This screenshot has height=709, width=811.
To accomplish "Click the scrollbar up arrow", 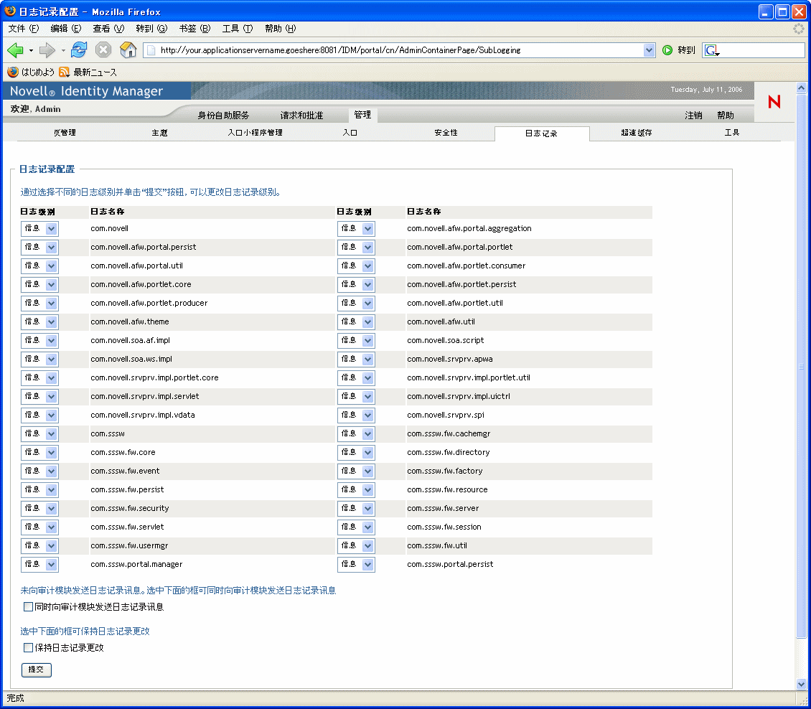I will pos(801,88).
